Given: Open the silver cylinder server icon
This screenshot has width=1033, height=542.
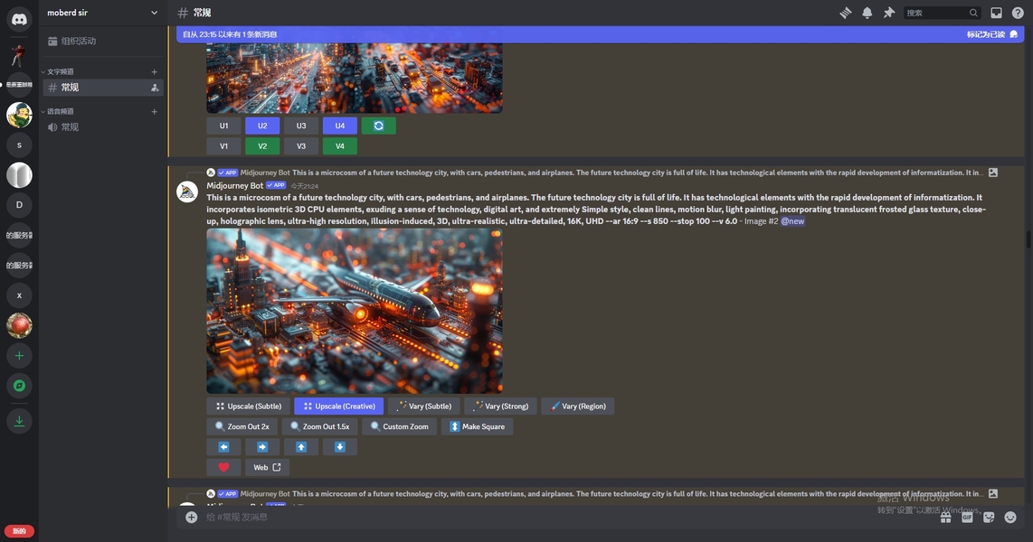Looking at the screenshot, I should click(19, 175).
